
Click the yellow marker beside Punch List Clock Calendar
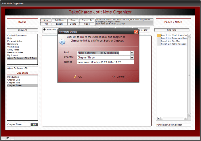coord(159,36)
